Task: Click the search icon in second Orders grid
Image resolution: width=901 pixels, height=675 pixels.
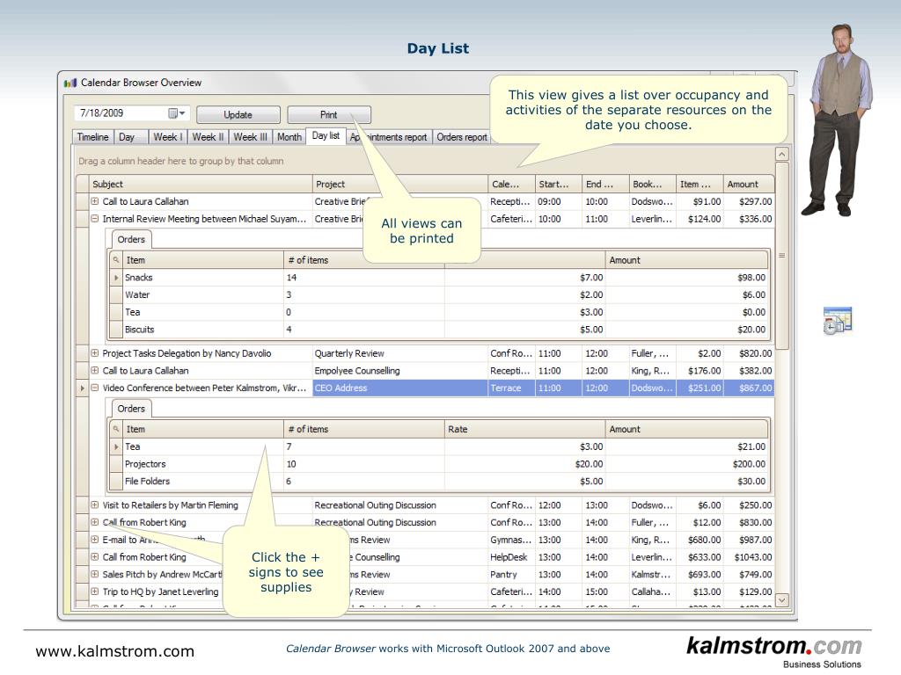Action: (116, 429)
